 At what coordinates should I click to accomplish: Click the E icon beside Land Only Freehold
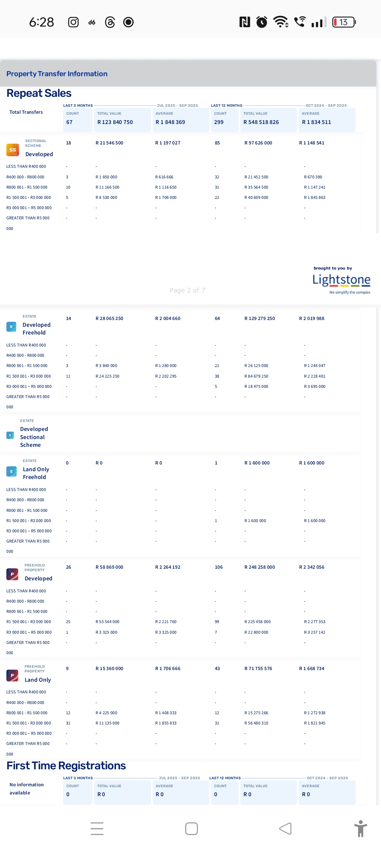11,471
